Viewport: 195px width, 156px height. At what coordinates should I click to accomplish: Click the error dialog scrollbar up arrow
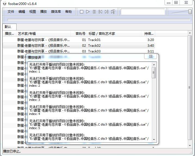[x=154, y=65]
